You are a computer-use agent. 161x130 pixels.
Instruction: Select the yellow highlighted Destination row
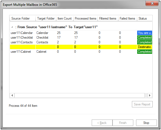tap(81, 47)
